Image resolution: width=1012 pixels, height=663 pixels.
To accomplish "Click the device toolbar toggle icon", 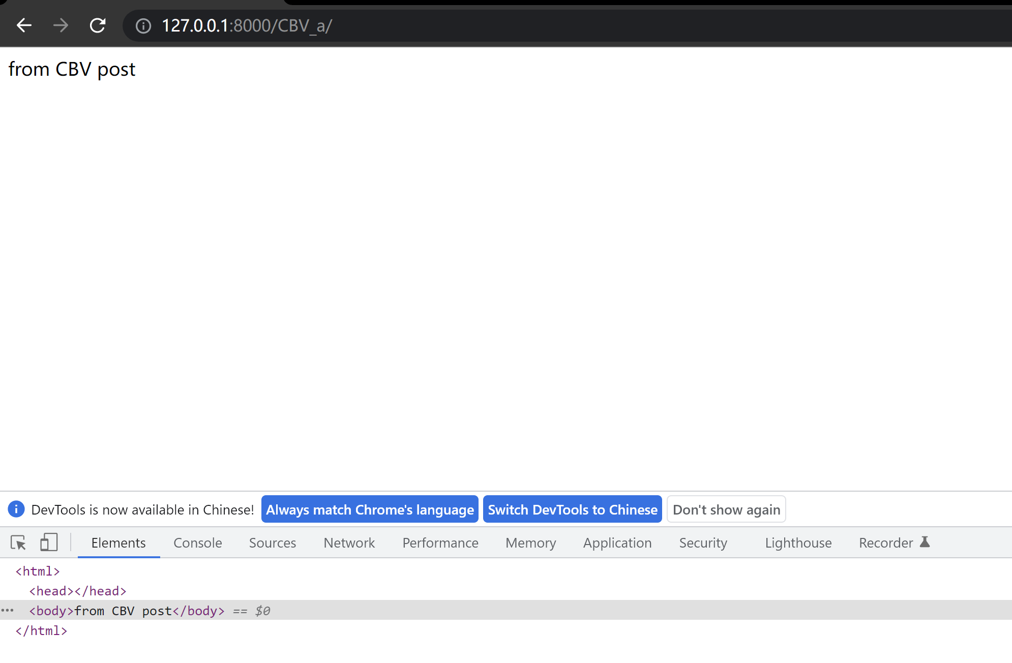I will (x=47, y=543).
